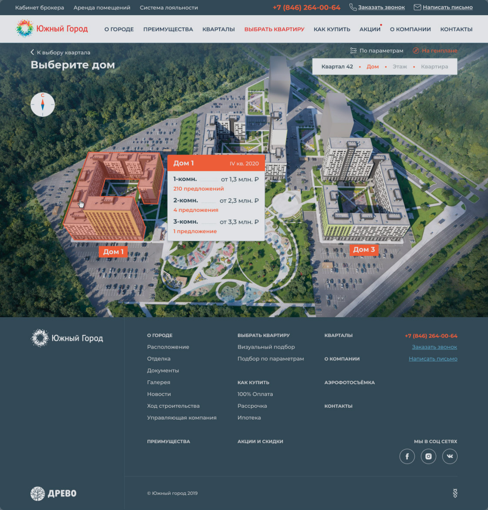
Task: Click the Южный Город header logo
Action: point(52,29)
